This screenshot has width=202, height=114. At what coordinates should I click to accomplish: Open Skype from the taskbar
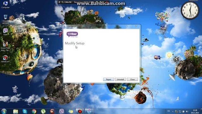pyautogui.click(x=25, y=111)
